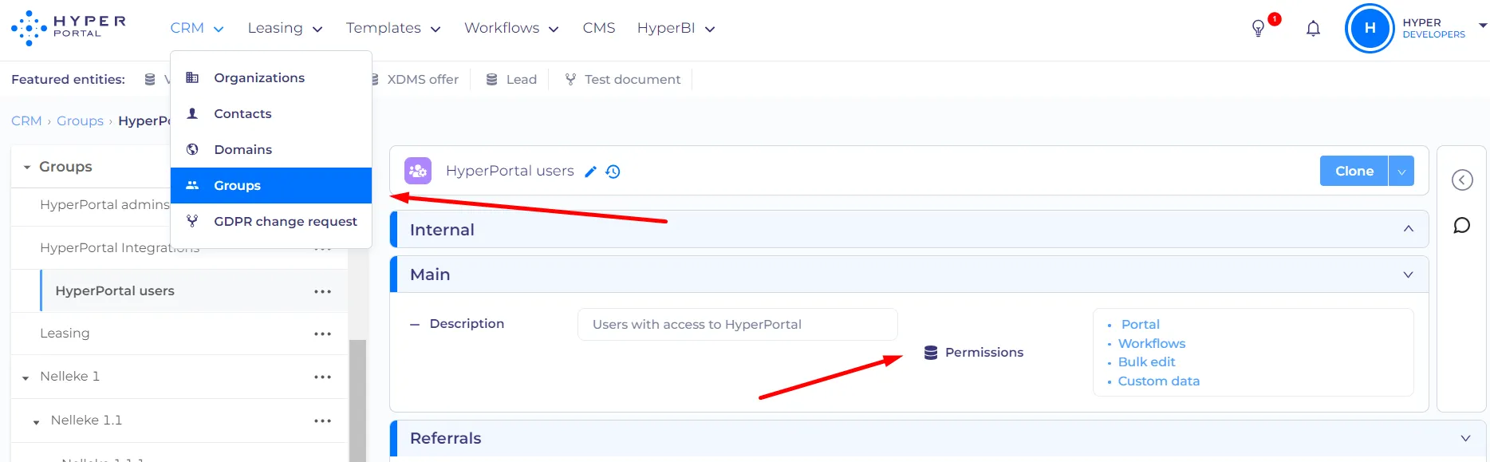The width and height of the screenshot is (1490, 462).
Task: Open the Hyper Developers profile avatar
Action: click(x=1370, y=29)
